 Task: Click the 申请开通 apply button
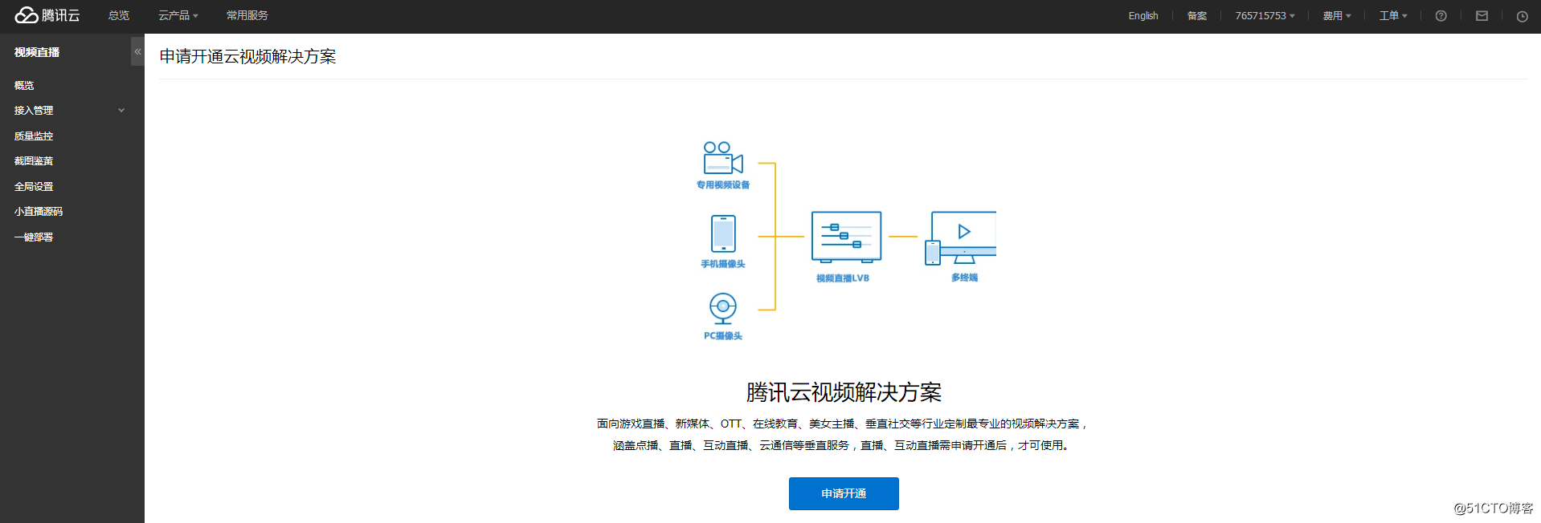click(844, 493)
